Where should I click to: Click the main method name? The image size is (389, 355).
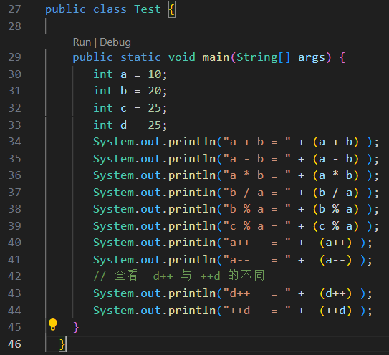point(216,57)
